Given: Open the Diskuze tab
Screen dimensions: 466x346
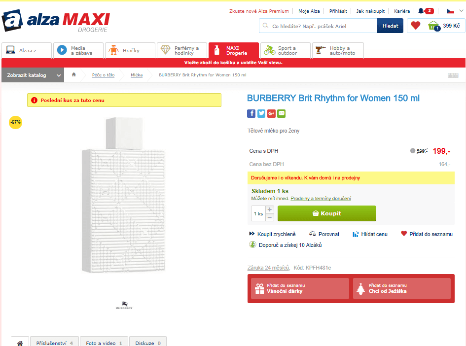Looking at the screenshot, I should click(x=147, y=341).
